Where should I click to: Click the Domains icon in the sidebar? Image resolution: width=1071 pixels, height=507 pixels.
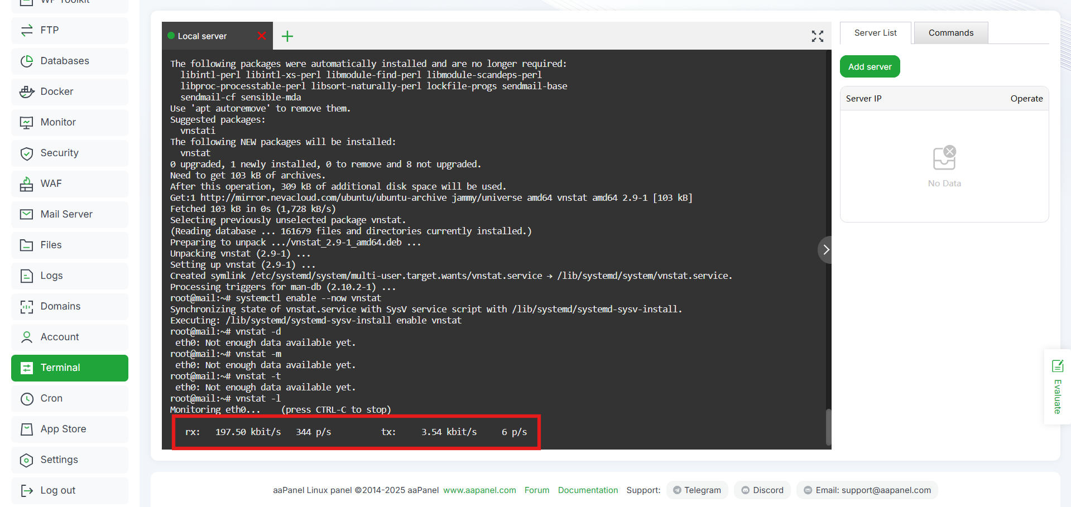[27, 306]
